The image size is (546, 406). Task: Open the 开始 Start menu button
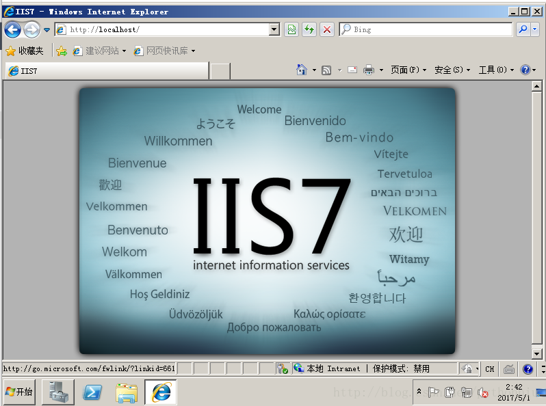[x=19, y=392]
